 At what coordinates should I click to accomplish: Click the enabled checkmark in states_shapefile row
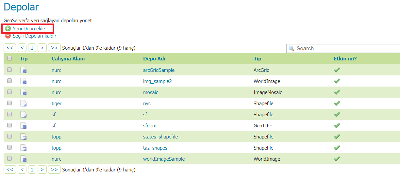(x=337, y=137)
